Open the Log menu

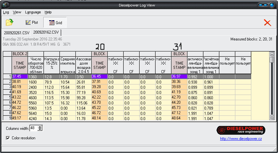[6, 12]
